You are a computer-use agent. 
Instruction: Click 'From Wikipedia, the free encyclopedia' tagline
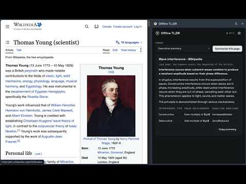[x=29, y=57]
